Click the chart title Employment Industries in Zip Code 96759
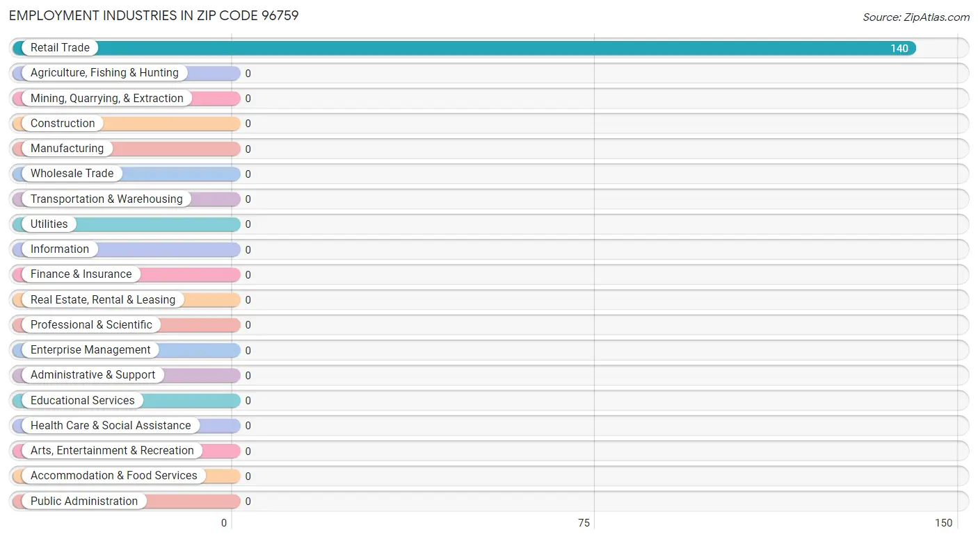 [x=154, y=15]
